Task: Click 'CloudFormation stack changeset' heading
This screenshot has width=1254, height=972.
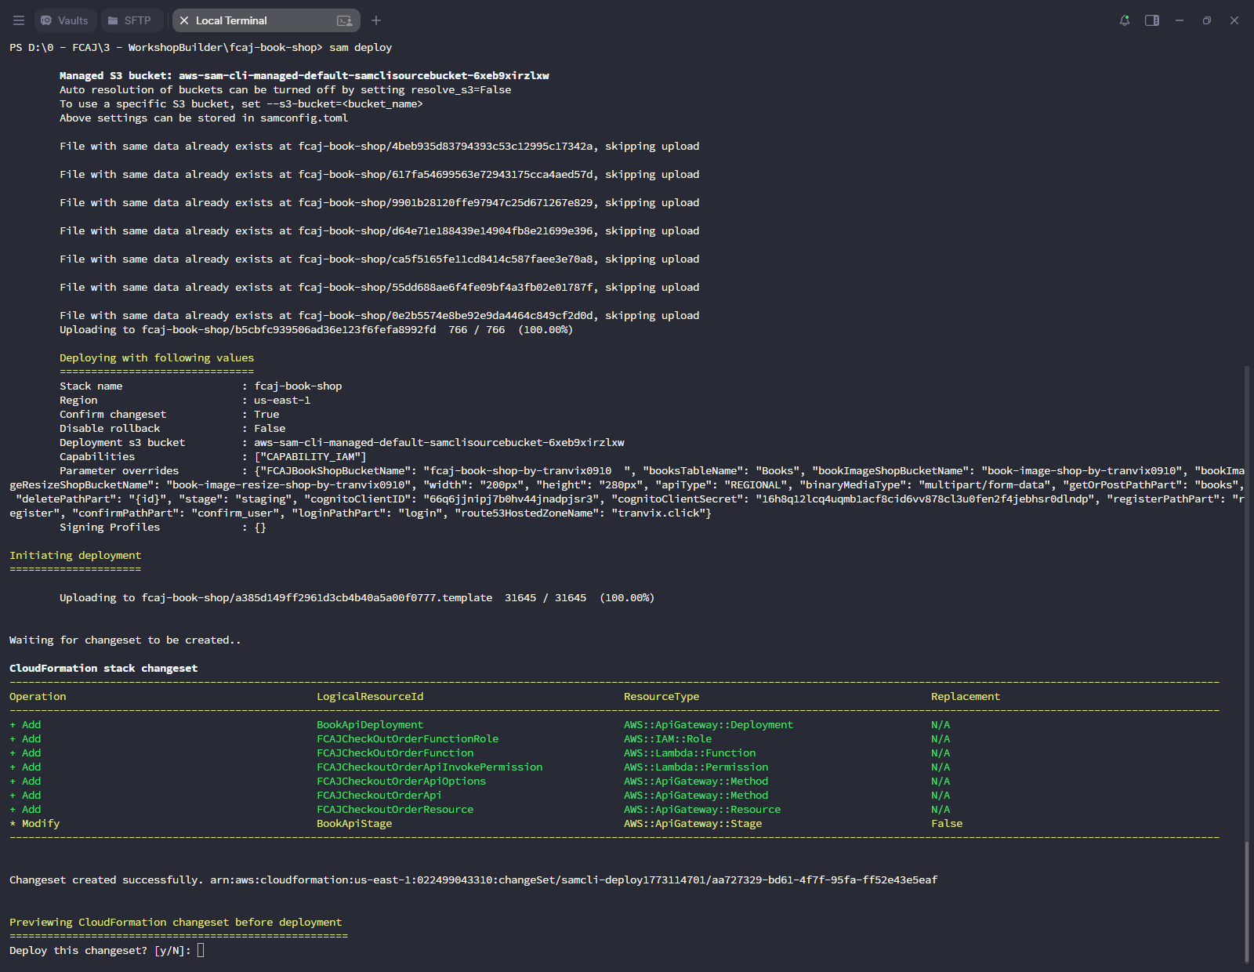Action: pyautogui.click(x=103, y=669)
